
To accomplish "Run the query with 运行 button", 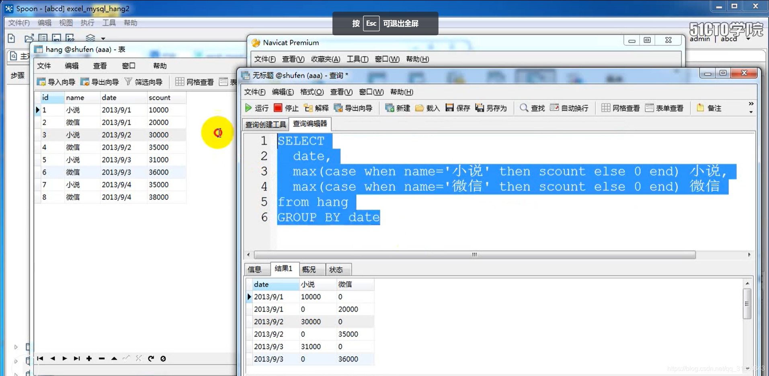I will coord(256,108).
